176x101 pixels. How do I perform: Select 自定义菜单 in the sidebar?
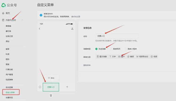pos(10,92)
